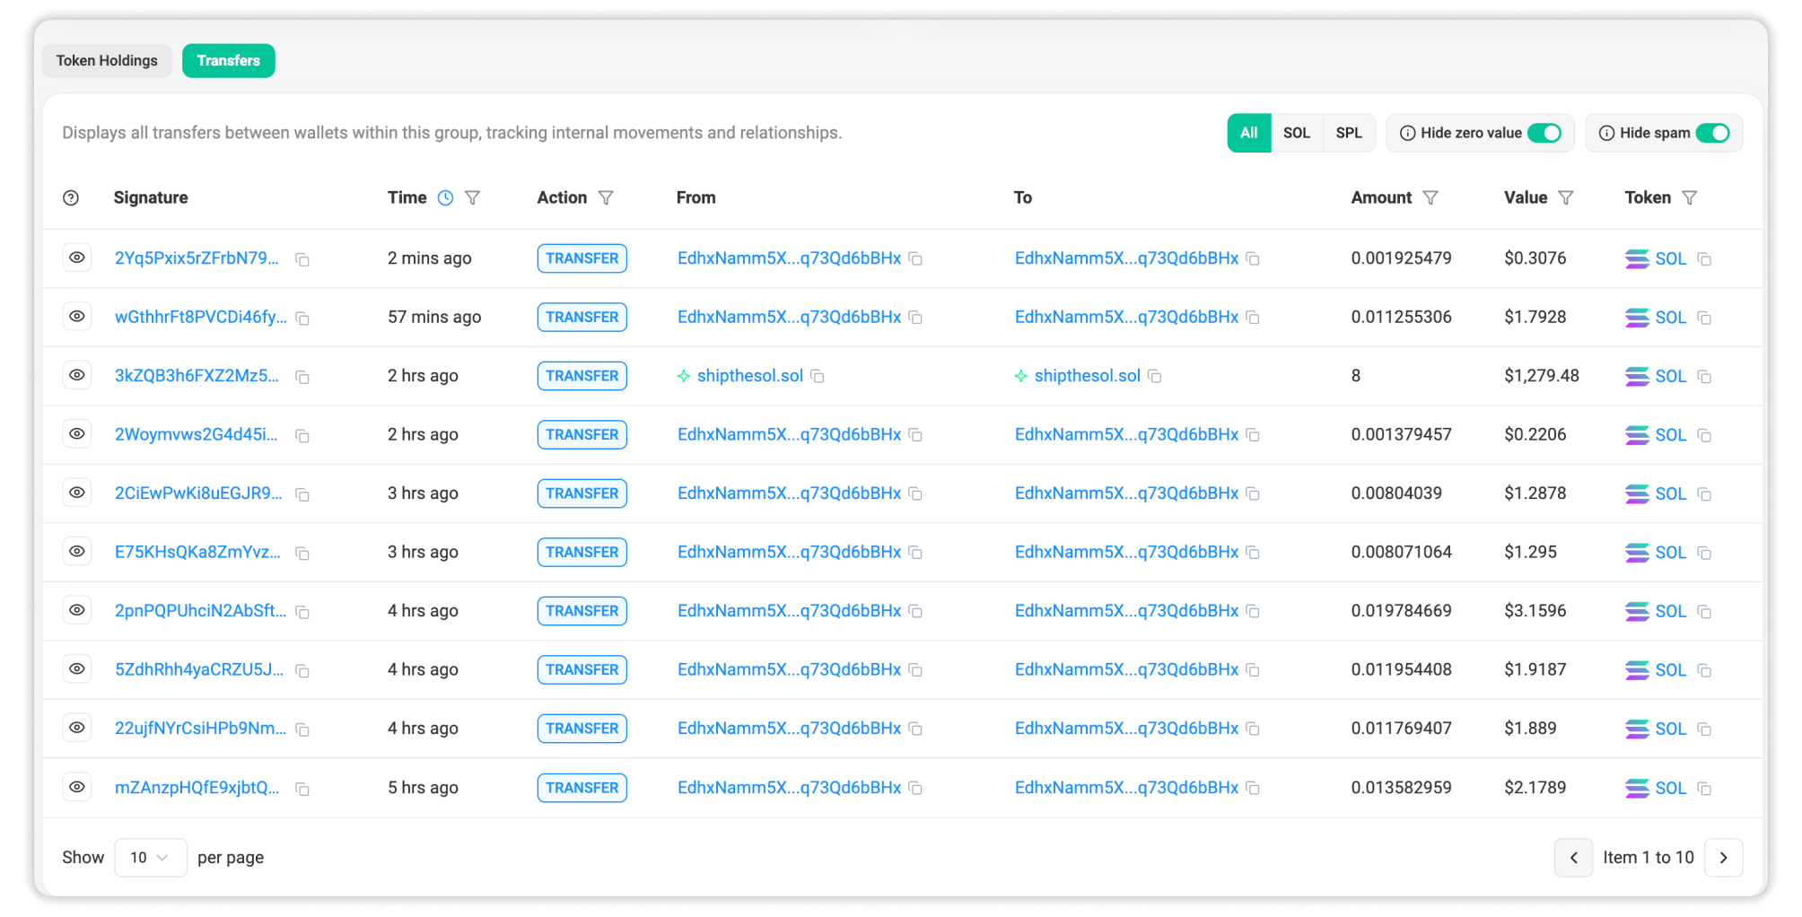
Task: Click the Value column filter funnel
Action: 1566,198
